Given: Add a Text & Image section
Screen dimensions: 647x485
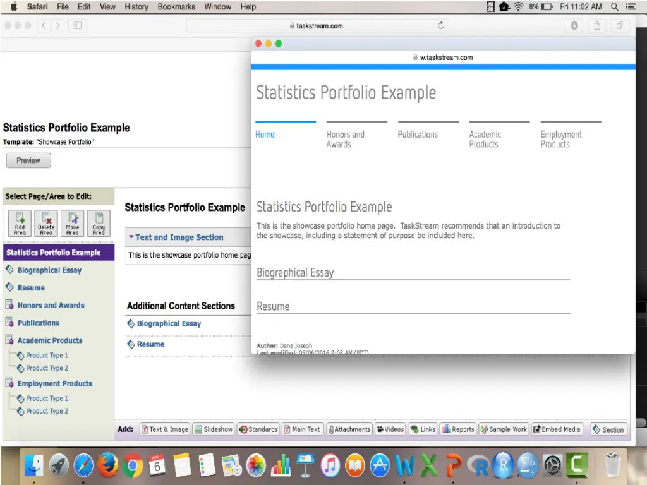Looking at the screenshot, I should coord(165,429).
